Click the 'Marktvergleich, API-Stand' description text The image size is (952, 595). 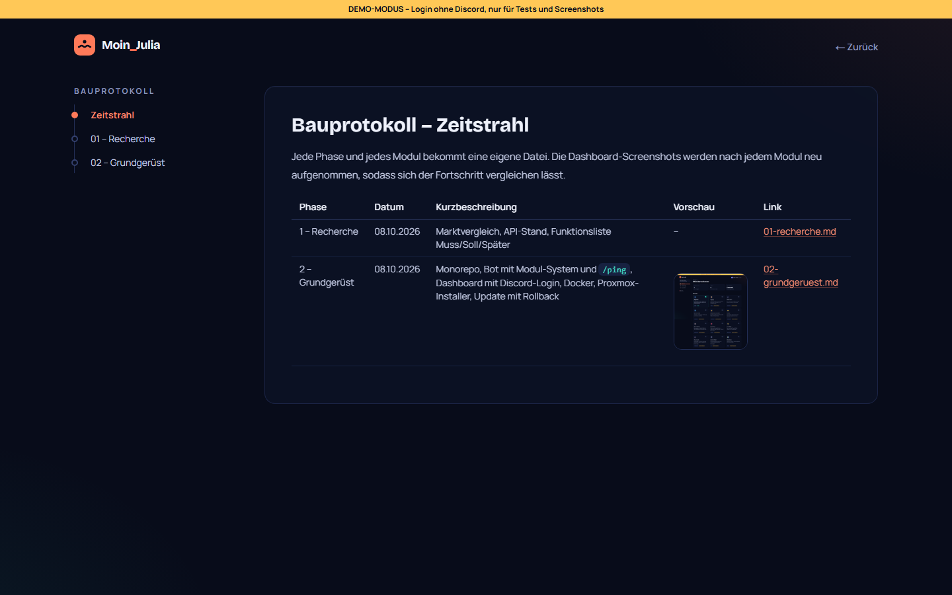(x=524, y=238)
